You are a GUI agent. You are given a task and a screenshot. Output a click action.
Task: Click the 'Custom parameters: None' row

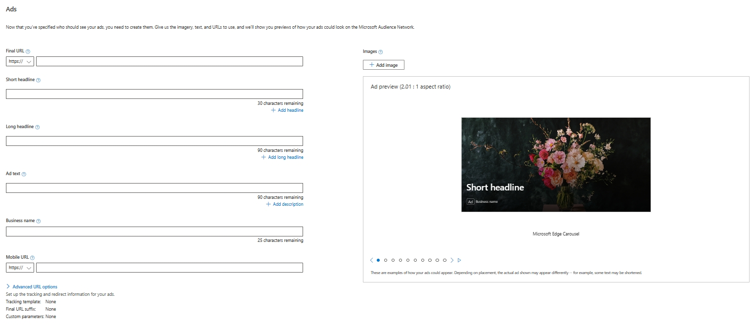[x=31, y=317]
